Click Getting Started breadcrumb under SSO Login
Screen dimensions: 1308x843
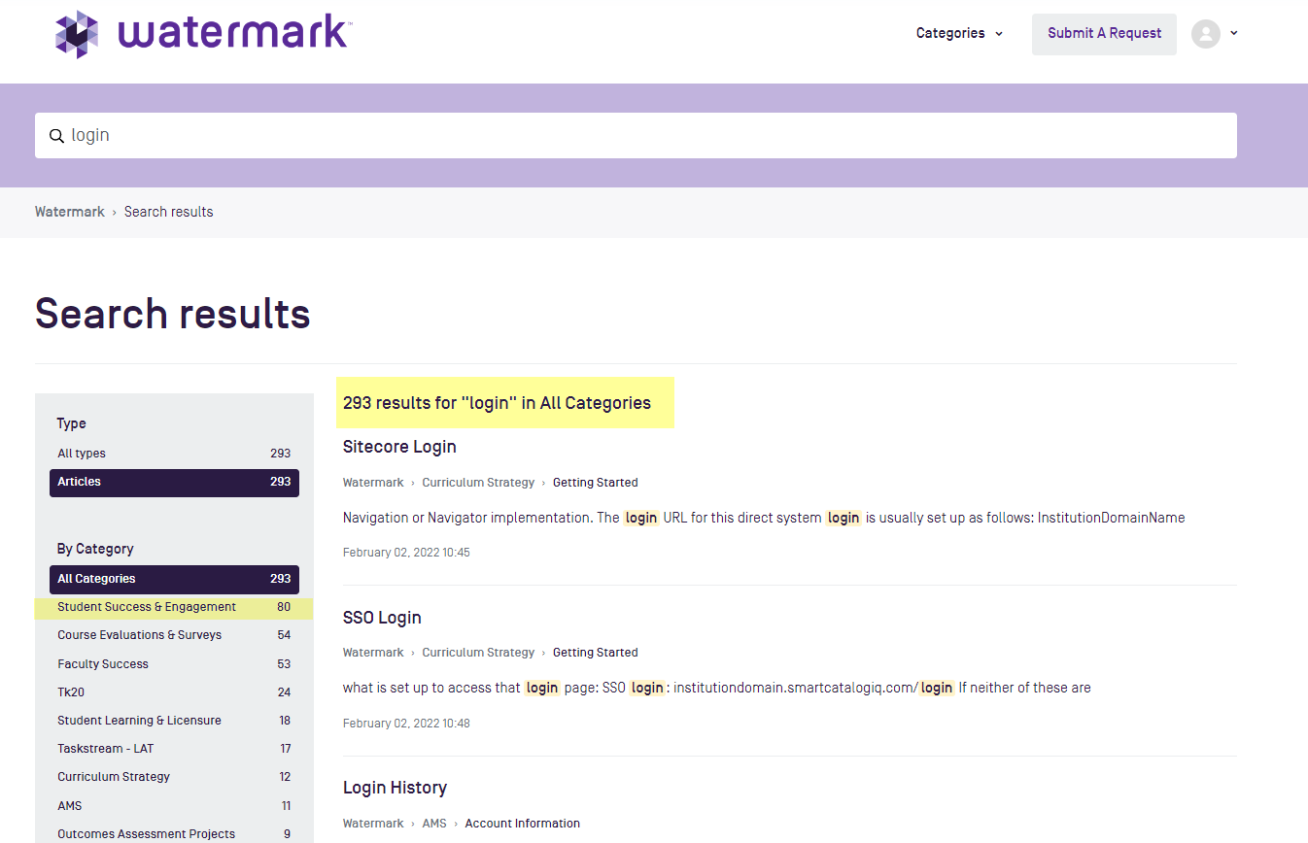point(596,653)
